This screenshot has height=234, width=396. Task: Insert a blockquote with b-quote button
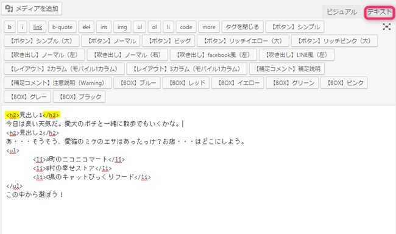pyautogui.click(x=62, y=27)
